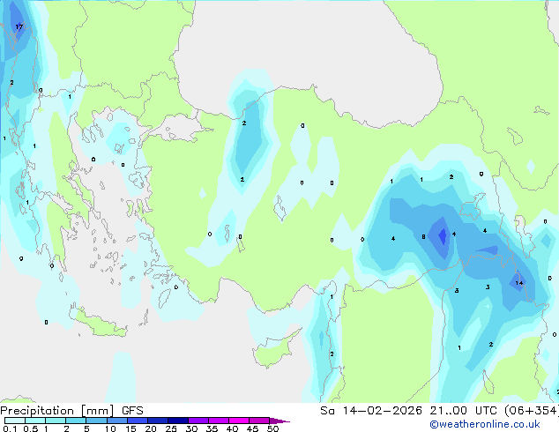This screenshot has height=432, width=559.
Task: Click the 25–30 mm legend color swatch
Action: tap(177, 421)
